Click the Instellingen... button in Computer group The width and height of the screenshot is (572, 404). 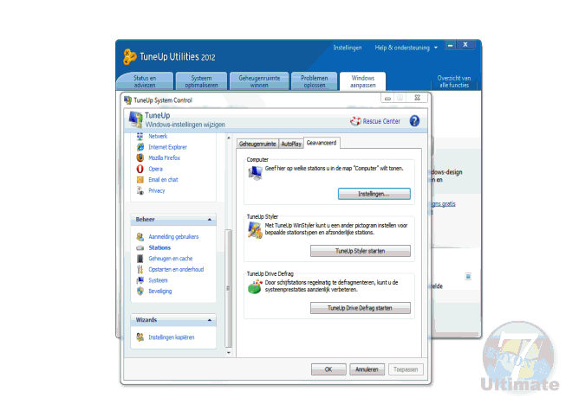coord(374,194)
